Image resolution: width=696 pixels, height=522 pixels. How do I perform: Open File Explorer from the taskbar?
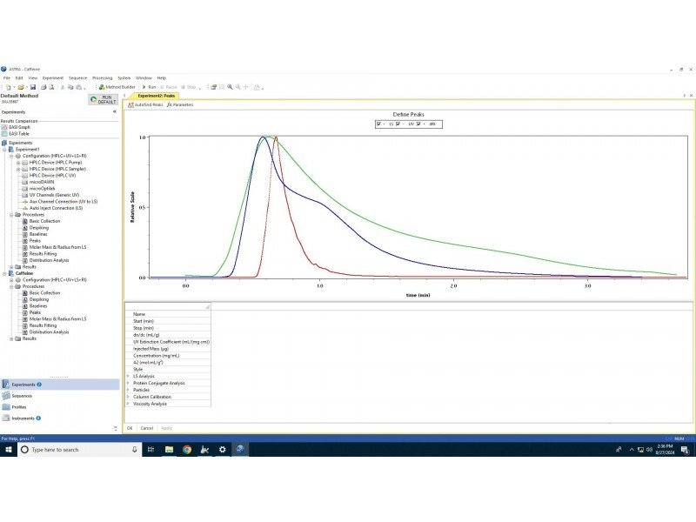(169, 450)
